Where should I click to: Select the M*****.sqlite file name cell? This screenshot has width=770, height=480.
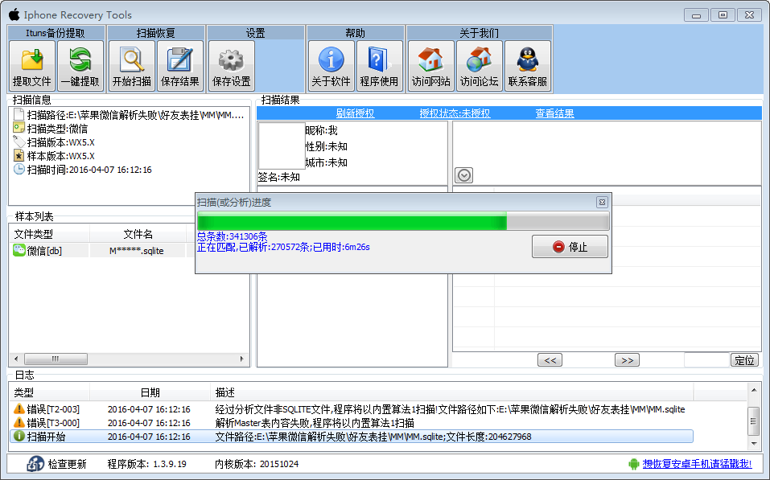coord(137,251)
